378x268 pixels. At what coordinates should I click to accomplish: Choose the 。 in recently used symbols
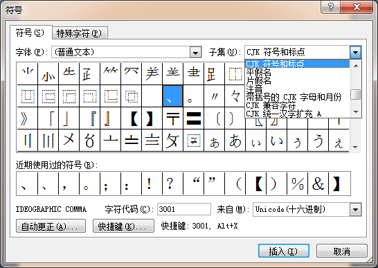pyautogui.click(x=89, y=184)
